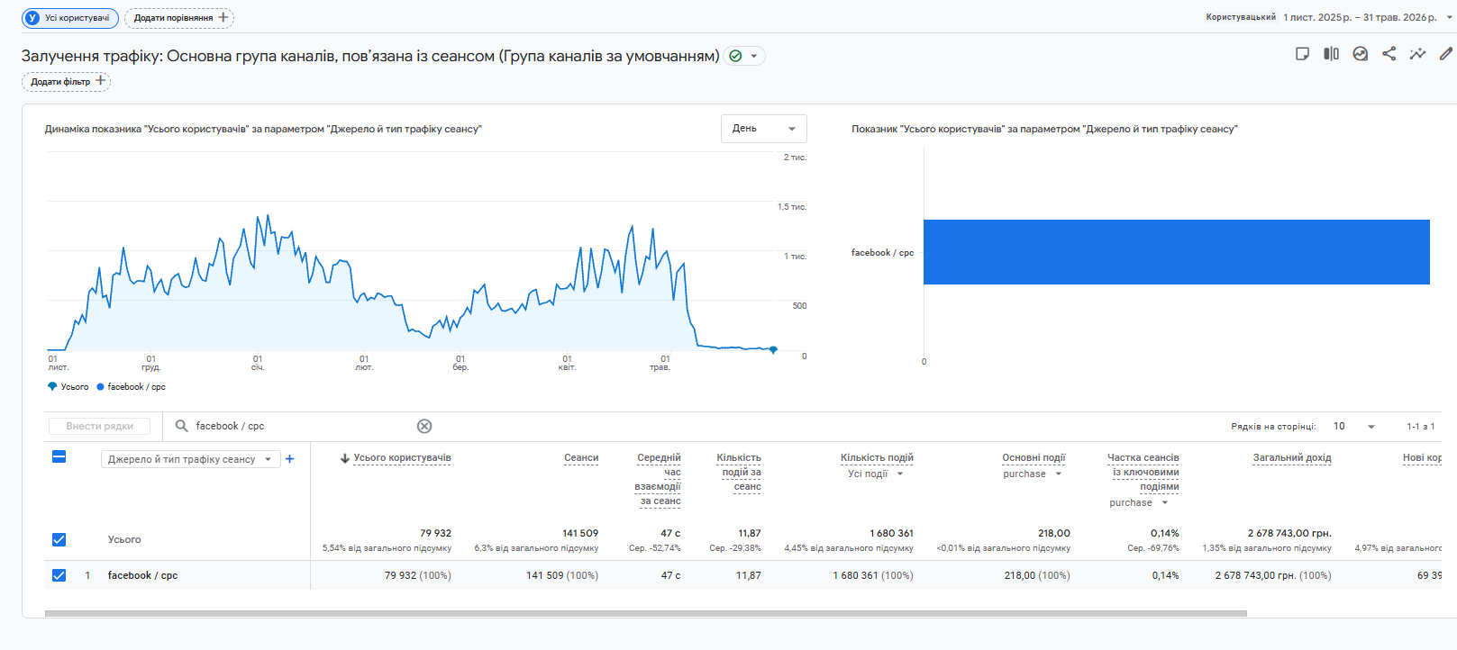Open the trend sparkline insights icon
This screenshot has height=650, width=1457.
[x=1417, y=54]
